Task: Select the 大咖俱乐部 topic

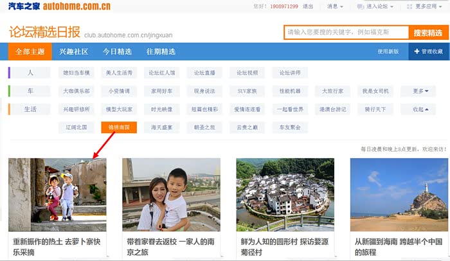Action: pyautogui.click(x=76, y=91)
